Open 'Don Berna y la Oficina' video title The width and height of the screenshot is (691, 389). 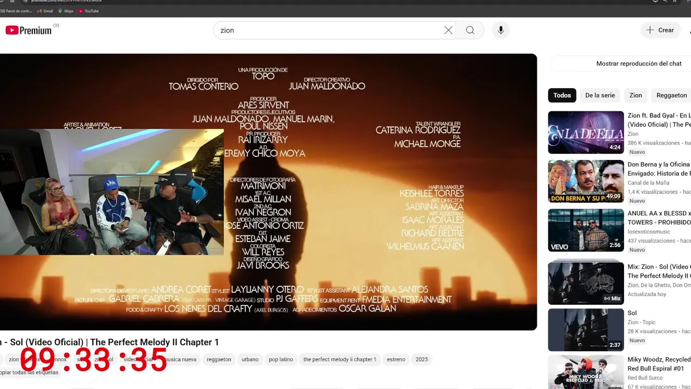pyautogui.click(x=659, y=169)
